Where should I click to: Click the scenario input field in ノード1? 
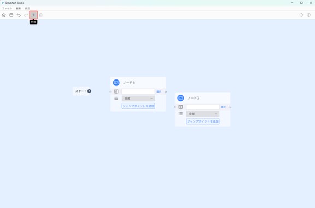138,91
